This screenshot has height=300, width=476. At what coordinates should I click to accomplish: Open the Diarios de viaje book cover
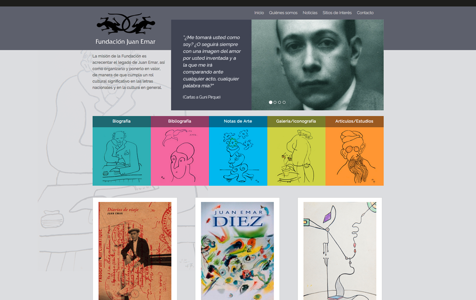(135, 251)
